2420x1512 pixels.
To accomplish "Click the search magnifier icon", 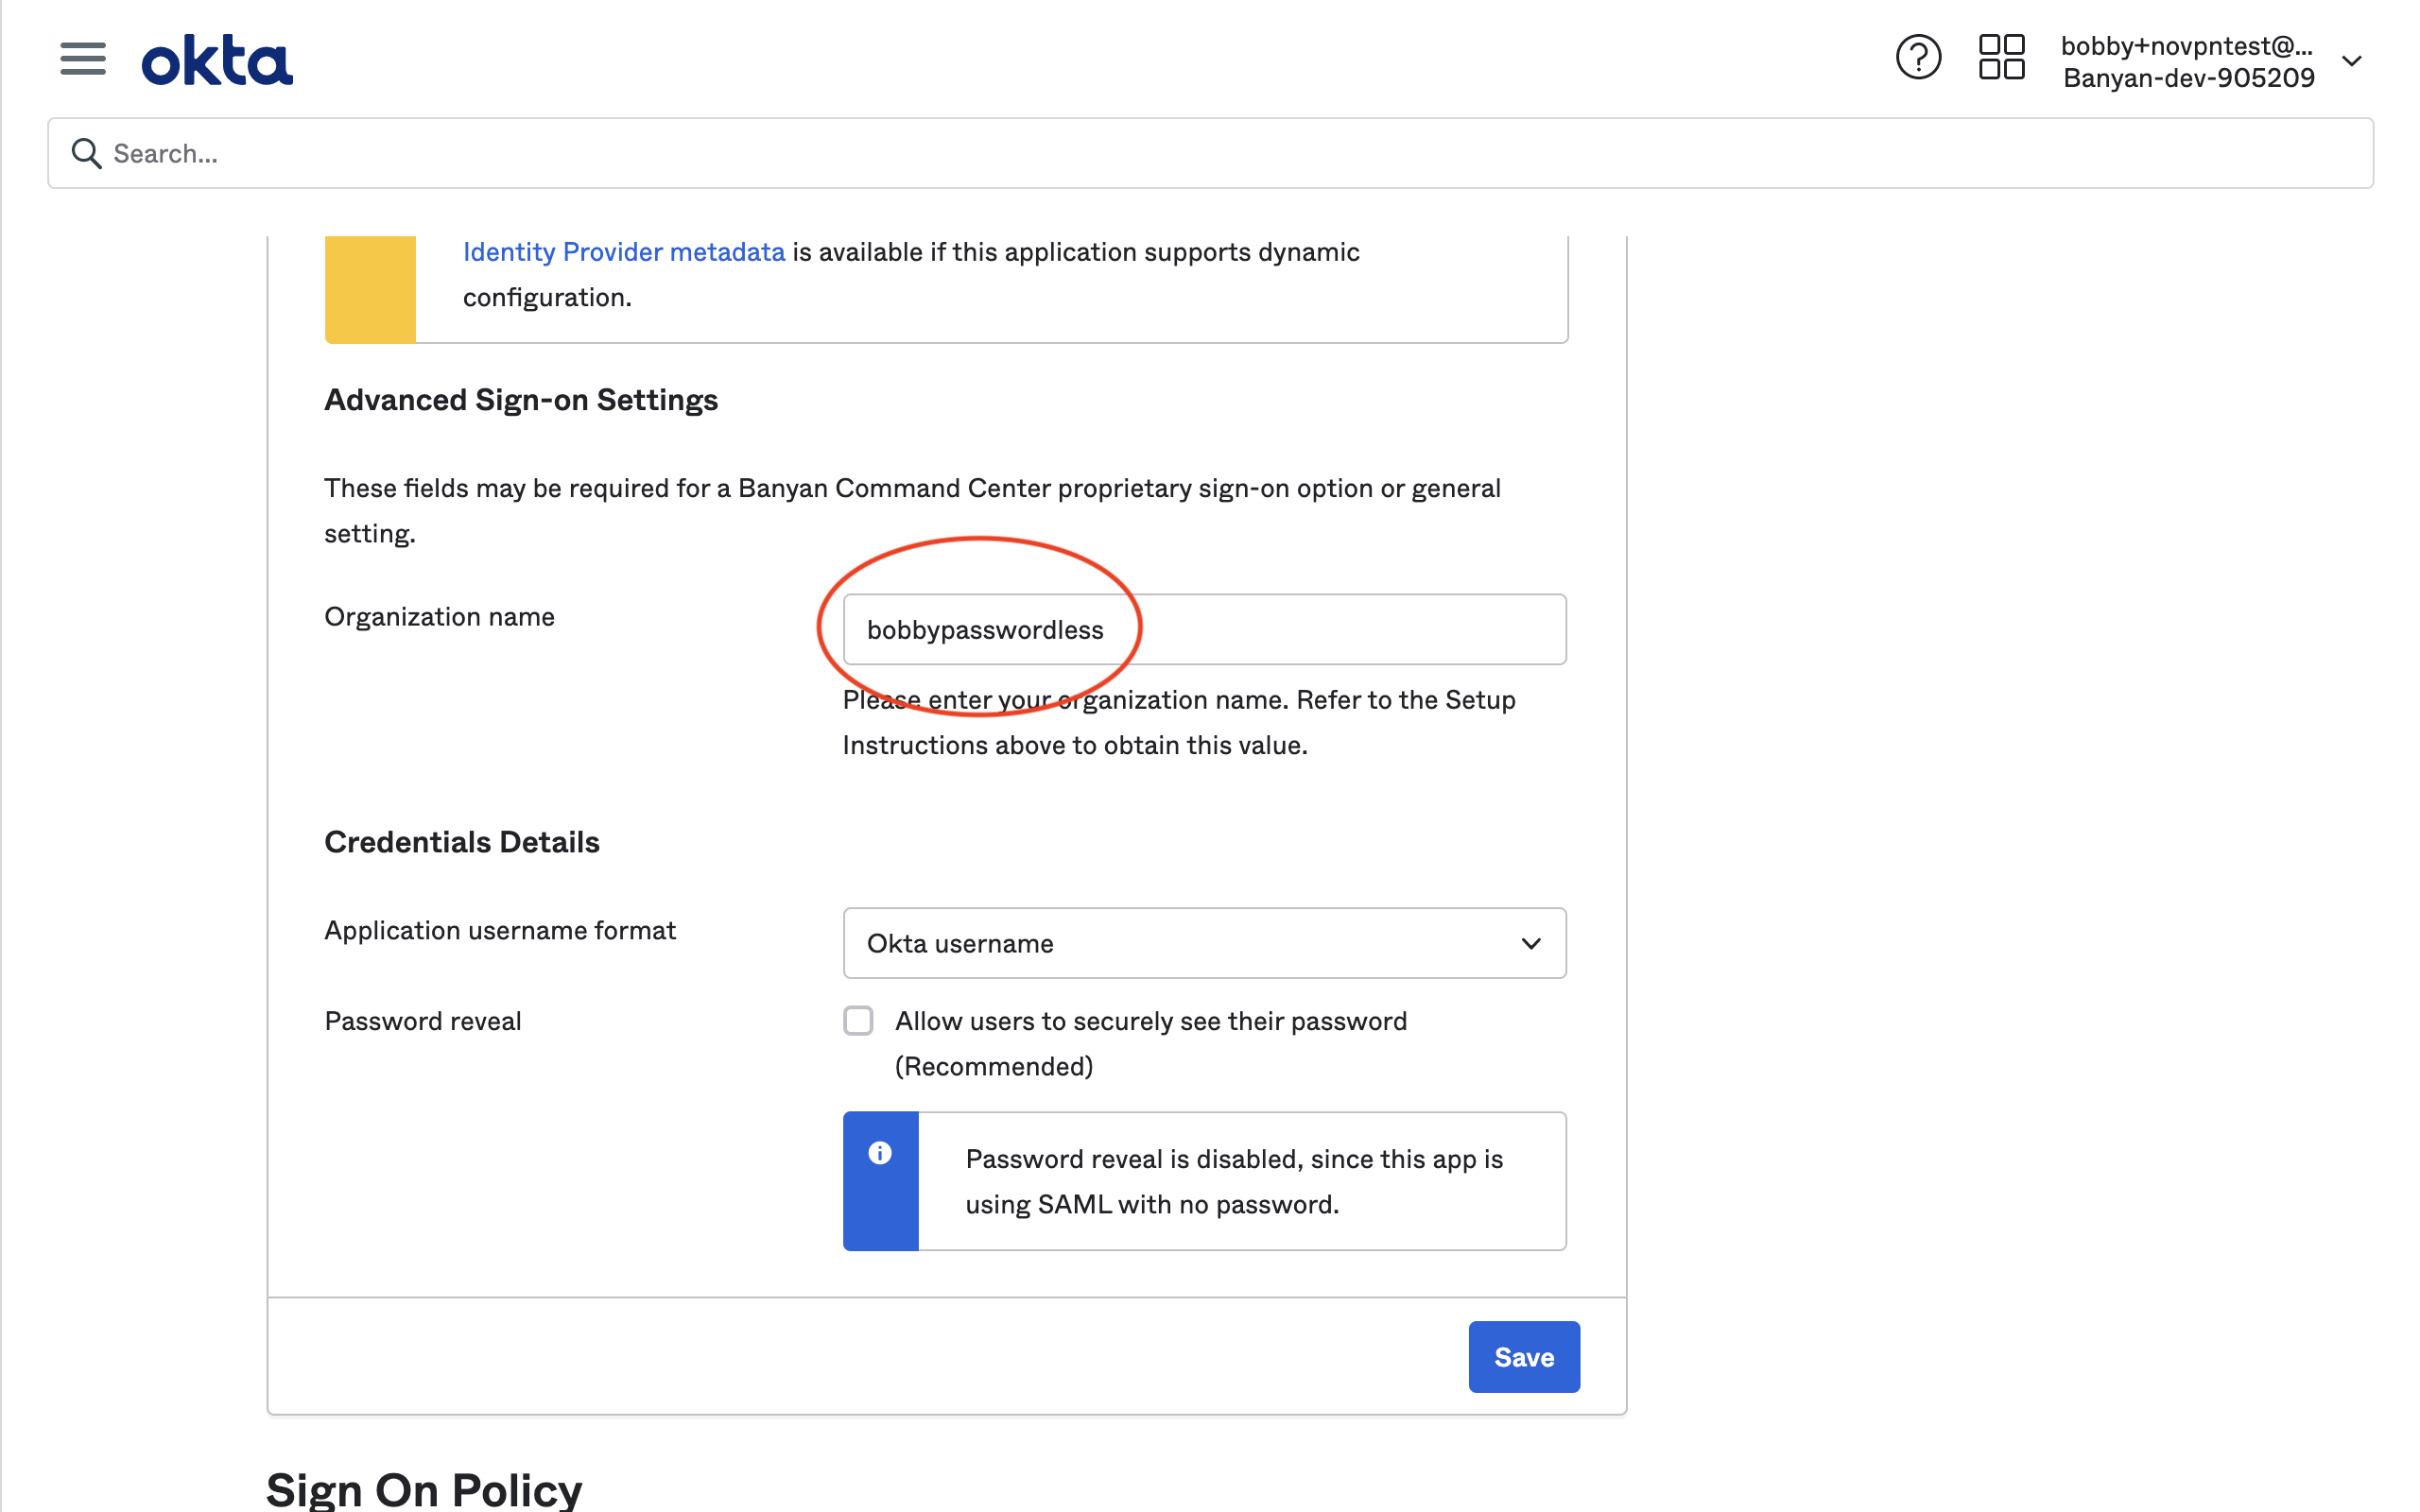I will (x=86, y=153).
